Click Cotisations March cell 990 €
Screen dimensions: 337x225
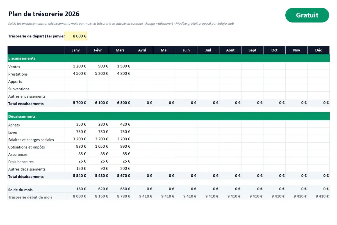point(120,146)
